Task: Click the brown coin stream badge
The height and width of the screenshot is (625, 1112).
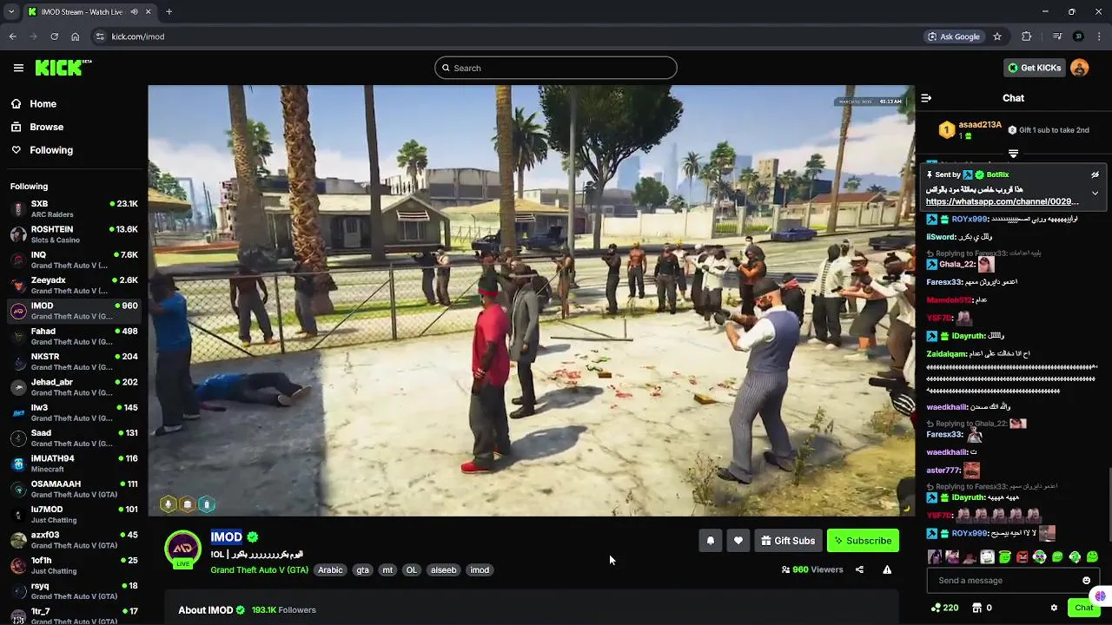Action: 187,504
